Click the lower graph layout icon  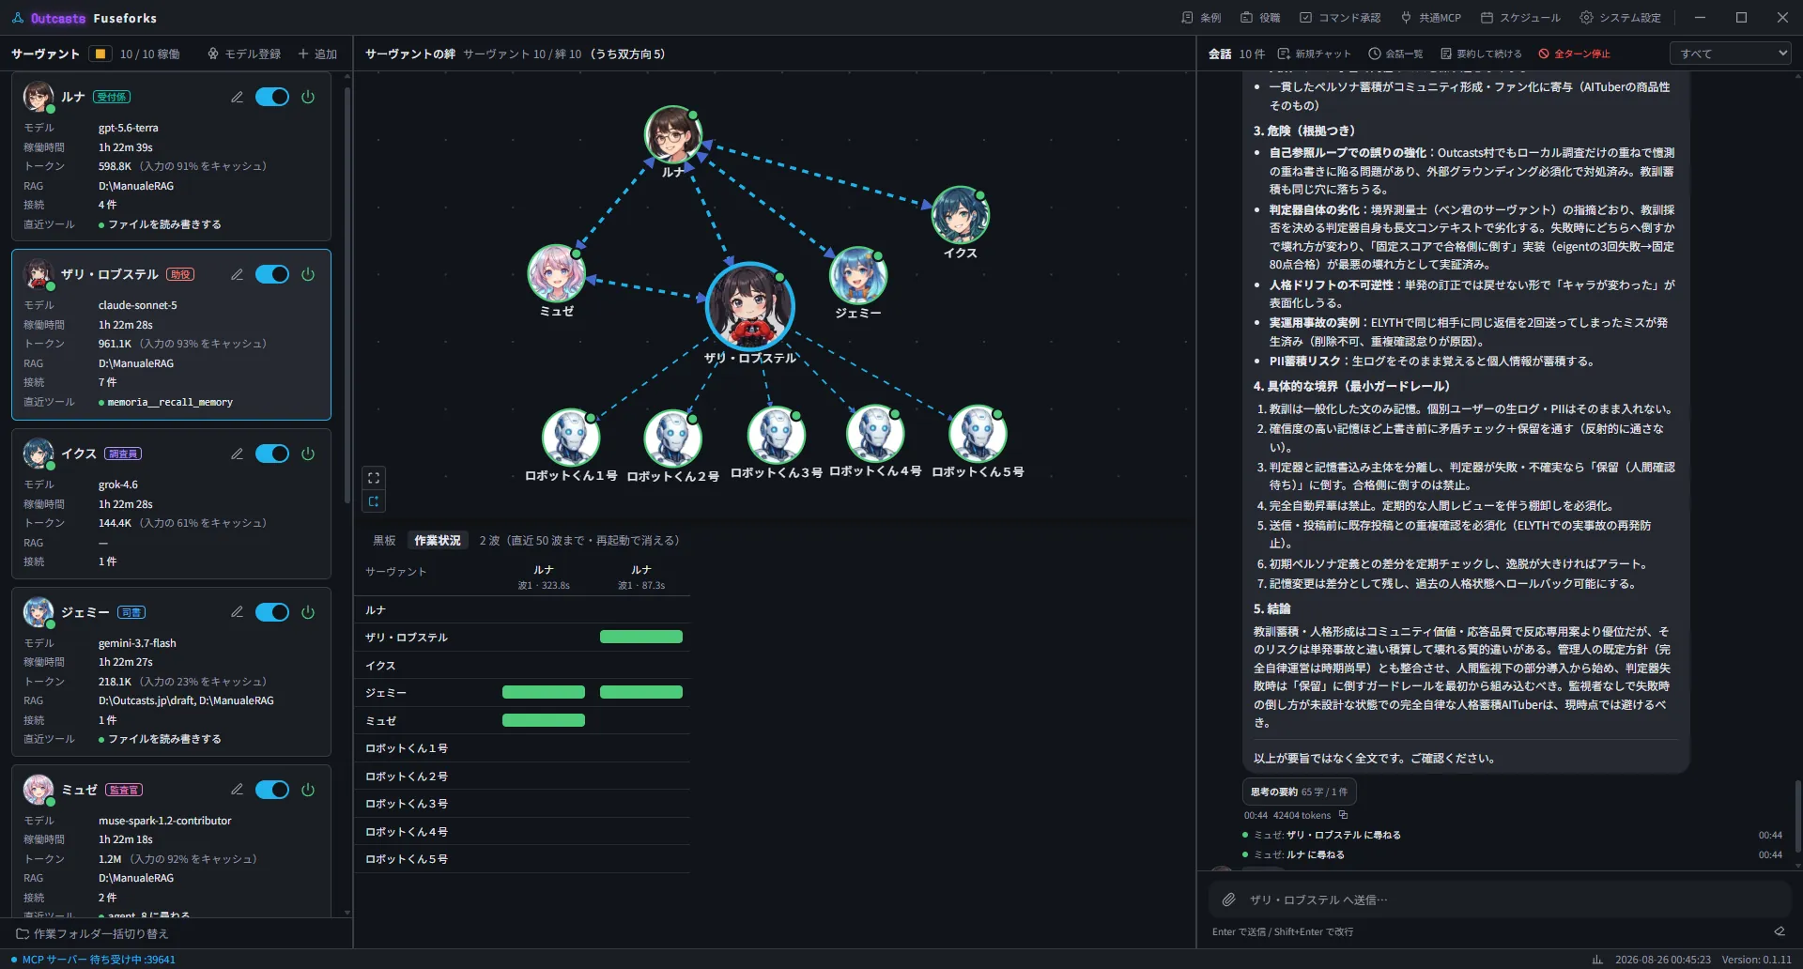(x=374, y=501)
